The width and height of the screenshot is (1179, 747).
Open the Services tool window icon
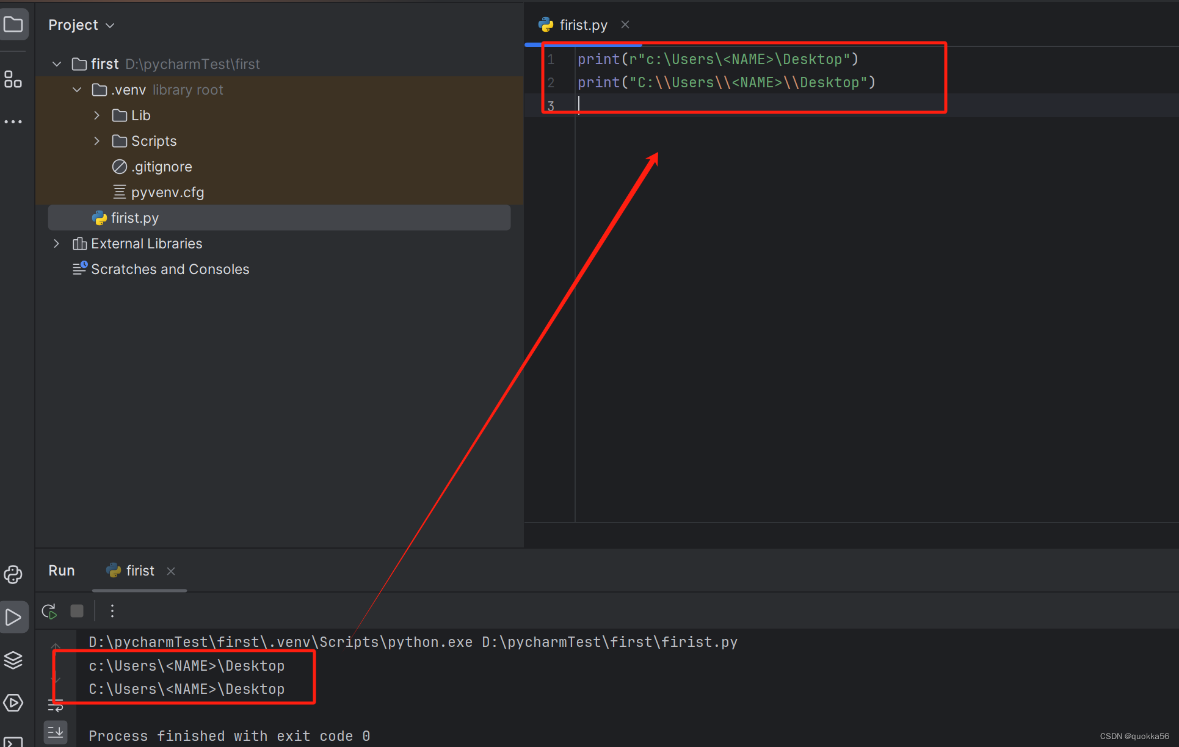[13, 702]
